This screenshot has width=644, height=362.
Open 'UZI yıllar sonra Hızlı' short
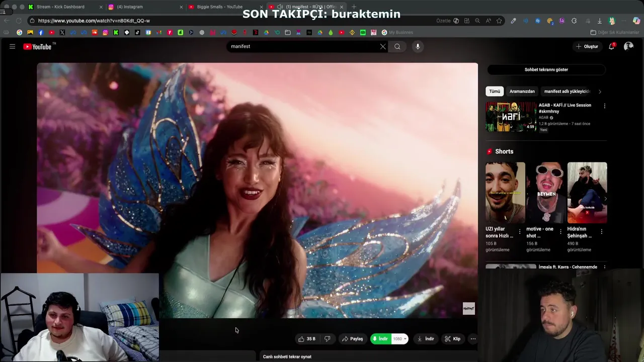pos(505,193)
